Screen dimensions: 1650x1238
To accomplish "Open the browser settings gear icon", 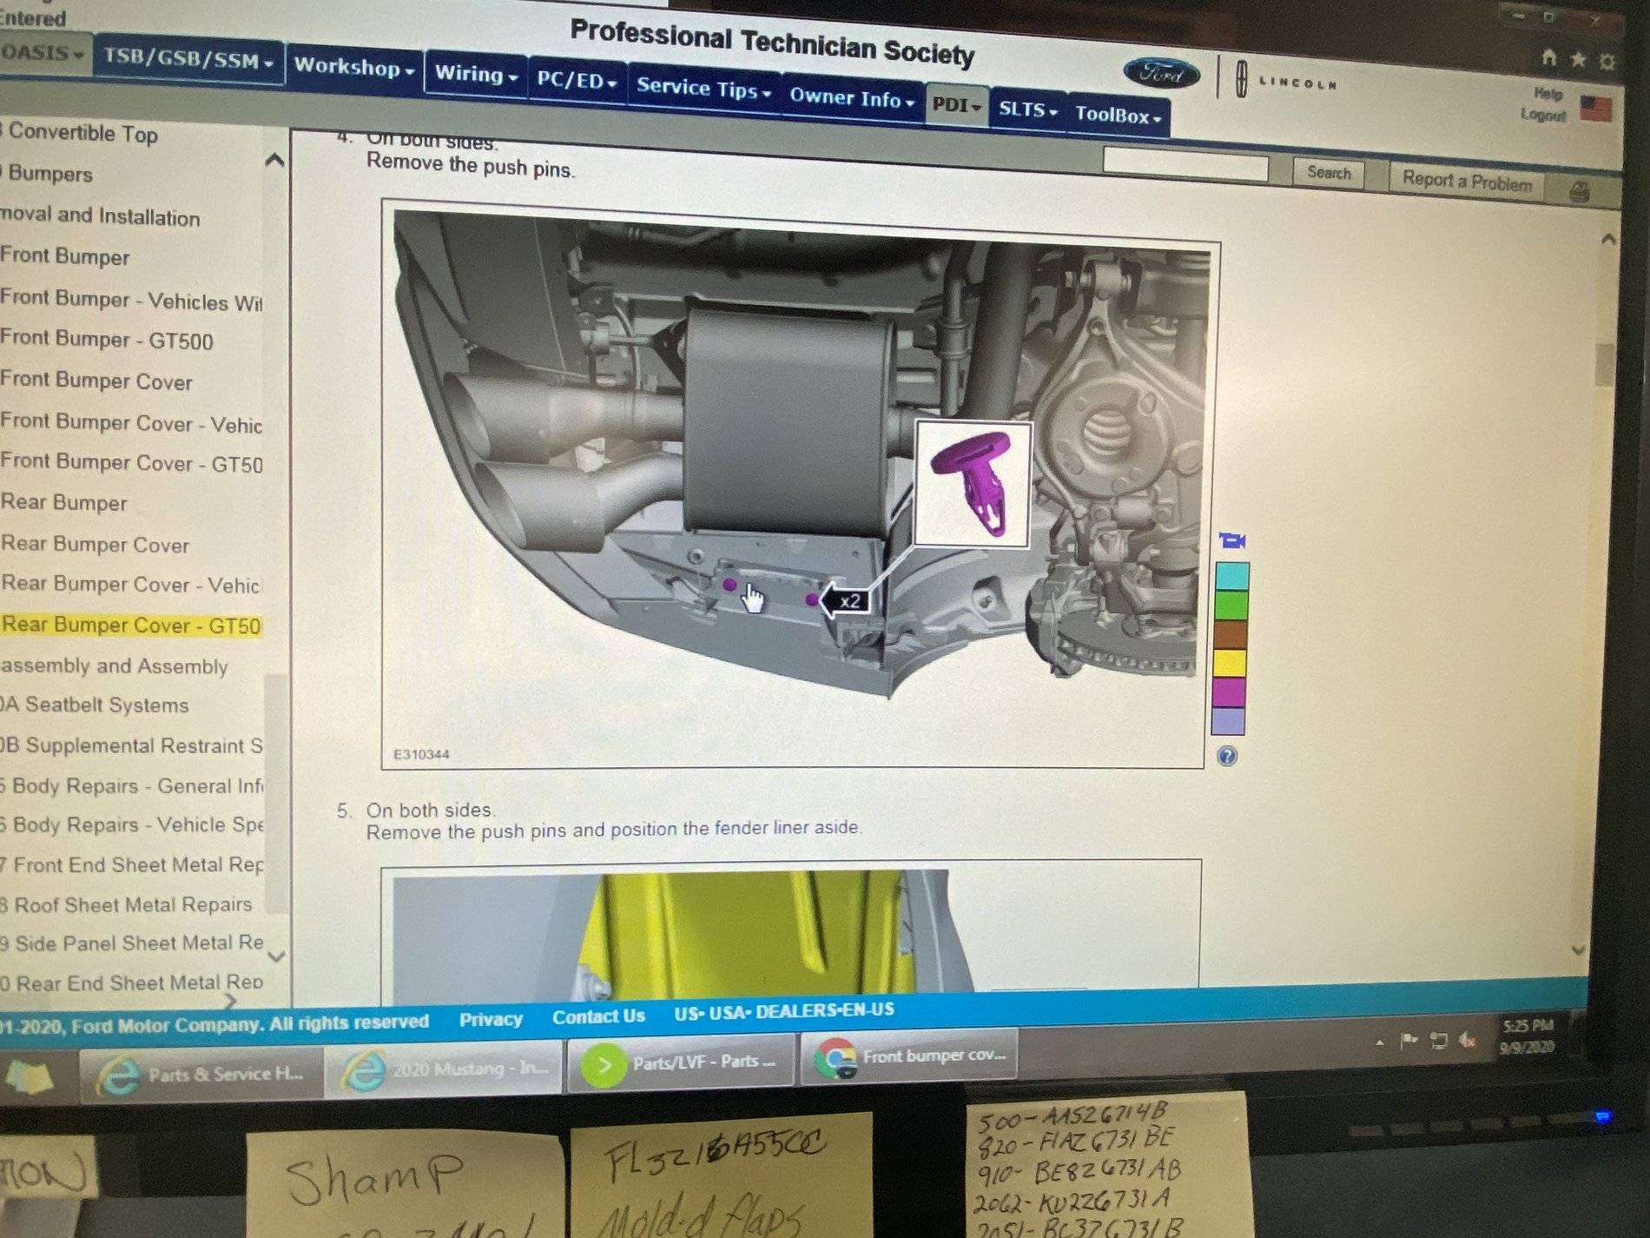I will point(1607,62).
